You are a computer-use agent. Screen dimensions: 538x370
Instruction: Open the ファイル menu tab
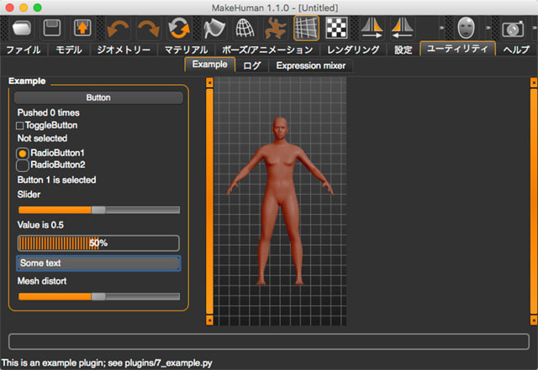point(24,50)
